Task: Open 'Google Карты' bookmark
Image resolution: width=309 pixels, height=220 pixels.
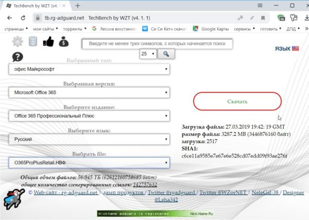Action: [211, 29]
